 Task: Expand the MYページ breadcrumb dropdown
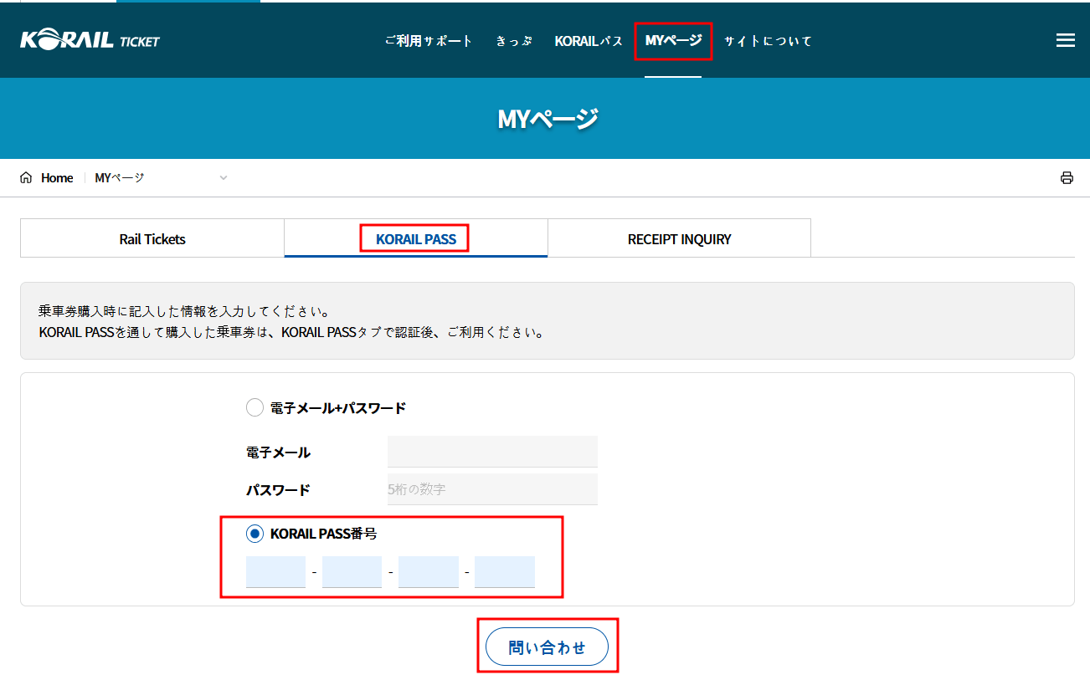[x=223, y=177]
